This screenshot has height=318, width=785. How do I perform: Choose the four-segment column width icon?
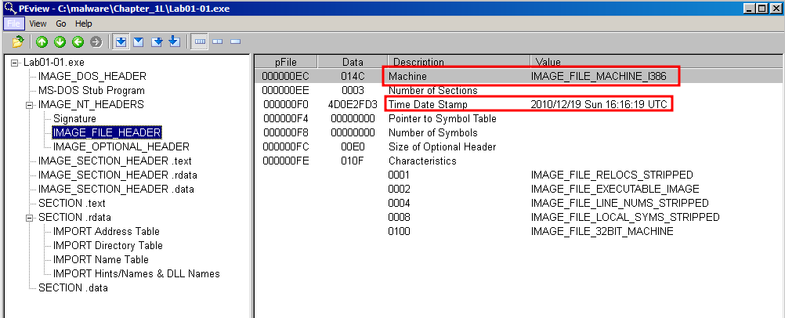click(200, 42)
